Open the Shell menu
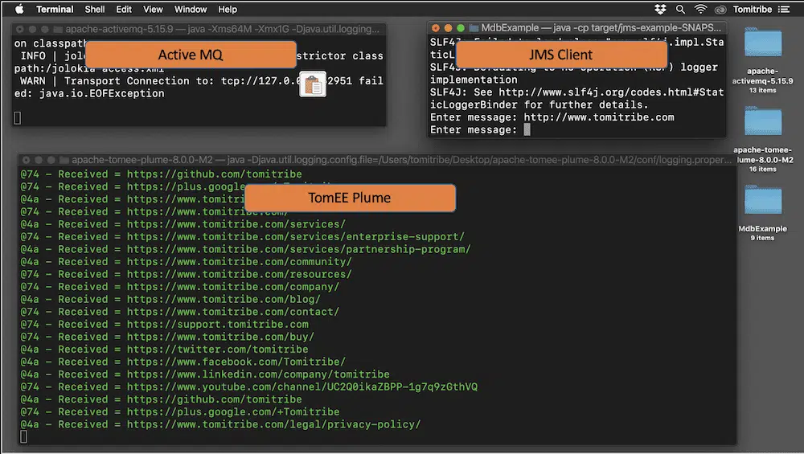804x454 pixels. pos(95,10)
